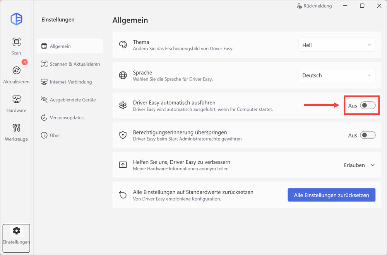Open the Scan section in sidebar
The height and width of the screenshot is (255, 387).
[16, 46]
